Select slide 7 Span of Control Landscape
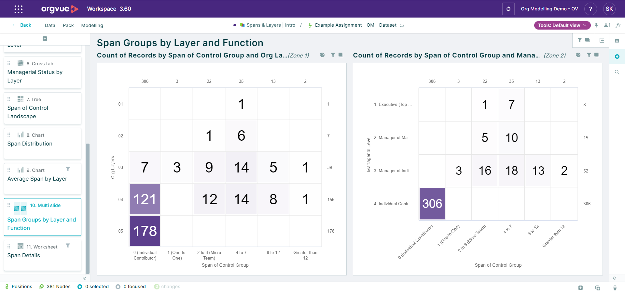This screenshot has height=293, width=625. [43, 108]
